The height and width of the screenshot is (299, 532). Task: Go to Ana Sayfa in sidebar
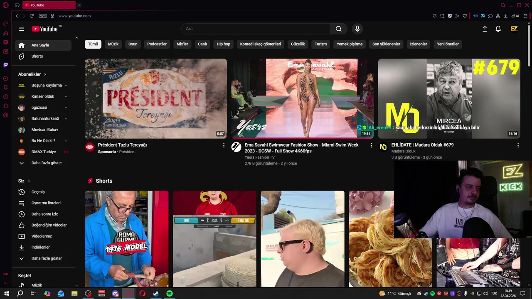pos(43,45)
